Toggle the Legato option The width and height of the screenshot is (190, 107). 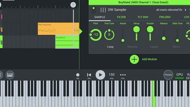[x=154, y=47]
